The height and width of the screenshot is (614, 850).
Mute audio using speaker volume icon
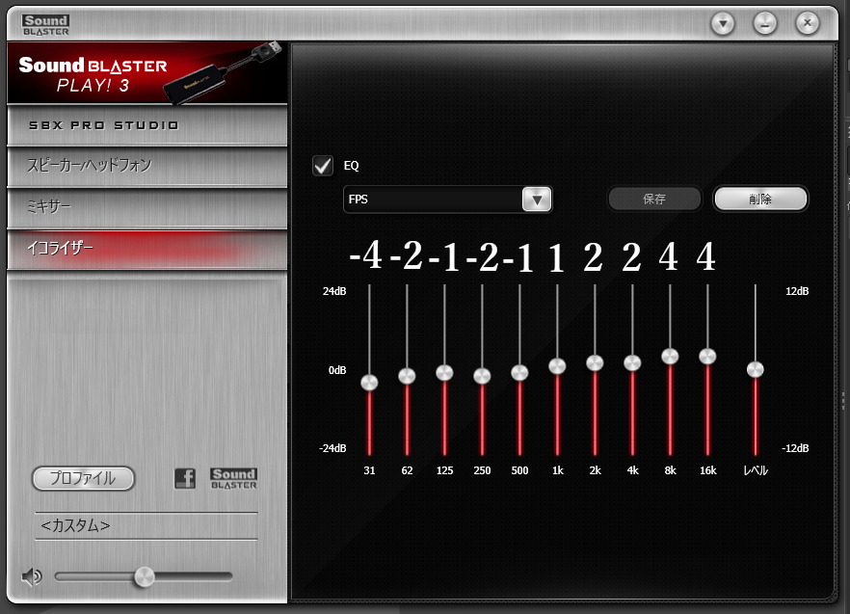point(32,576)
